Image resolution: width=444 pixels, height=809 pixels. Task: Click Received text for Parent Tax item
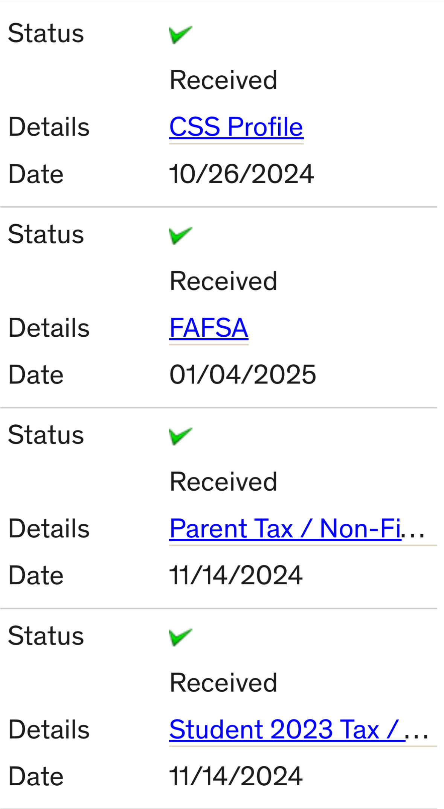click(x=223, y=482)
